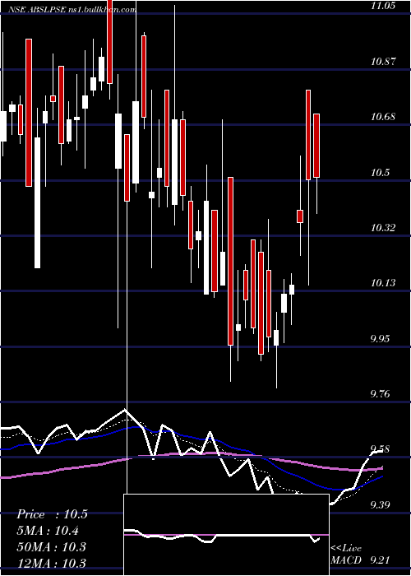The image size is (411, 576).
Task: Click the 5MA : 10.4 readout
Action: [48, 531]
